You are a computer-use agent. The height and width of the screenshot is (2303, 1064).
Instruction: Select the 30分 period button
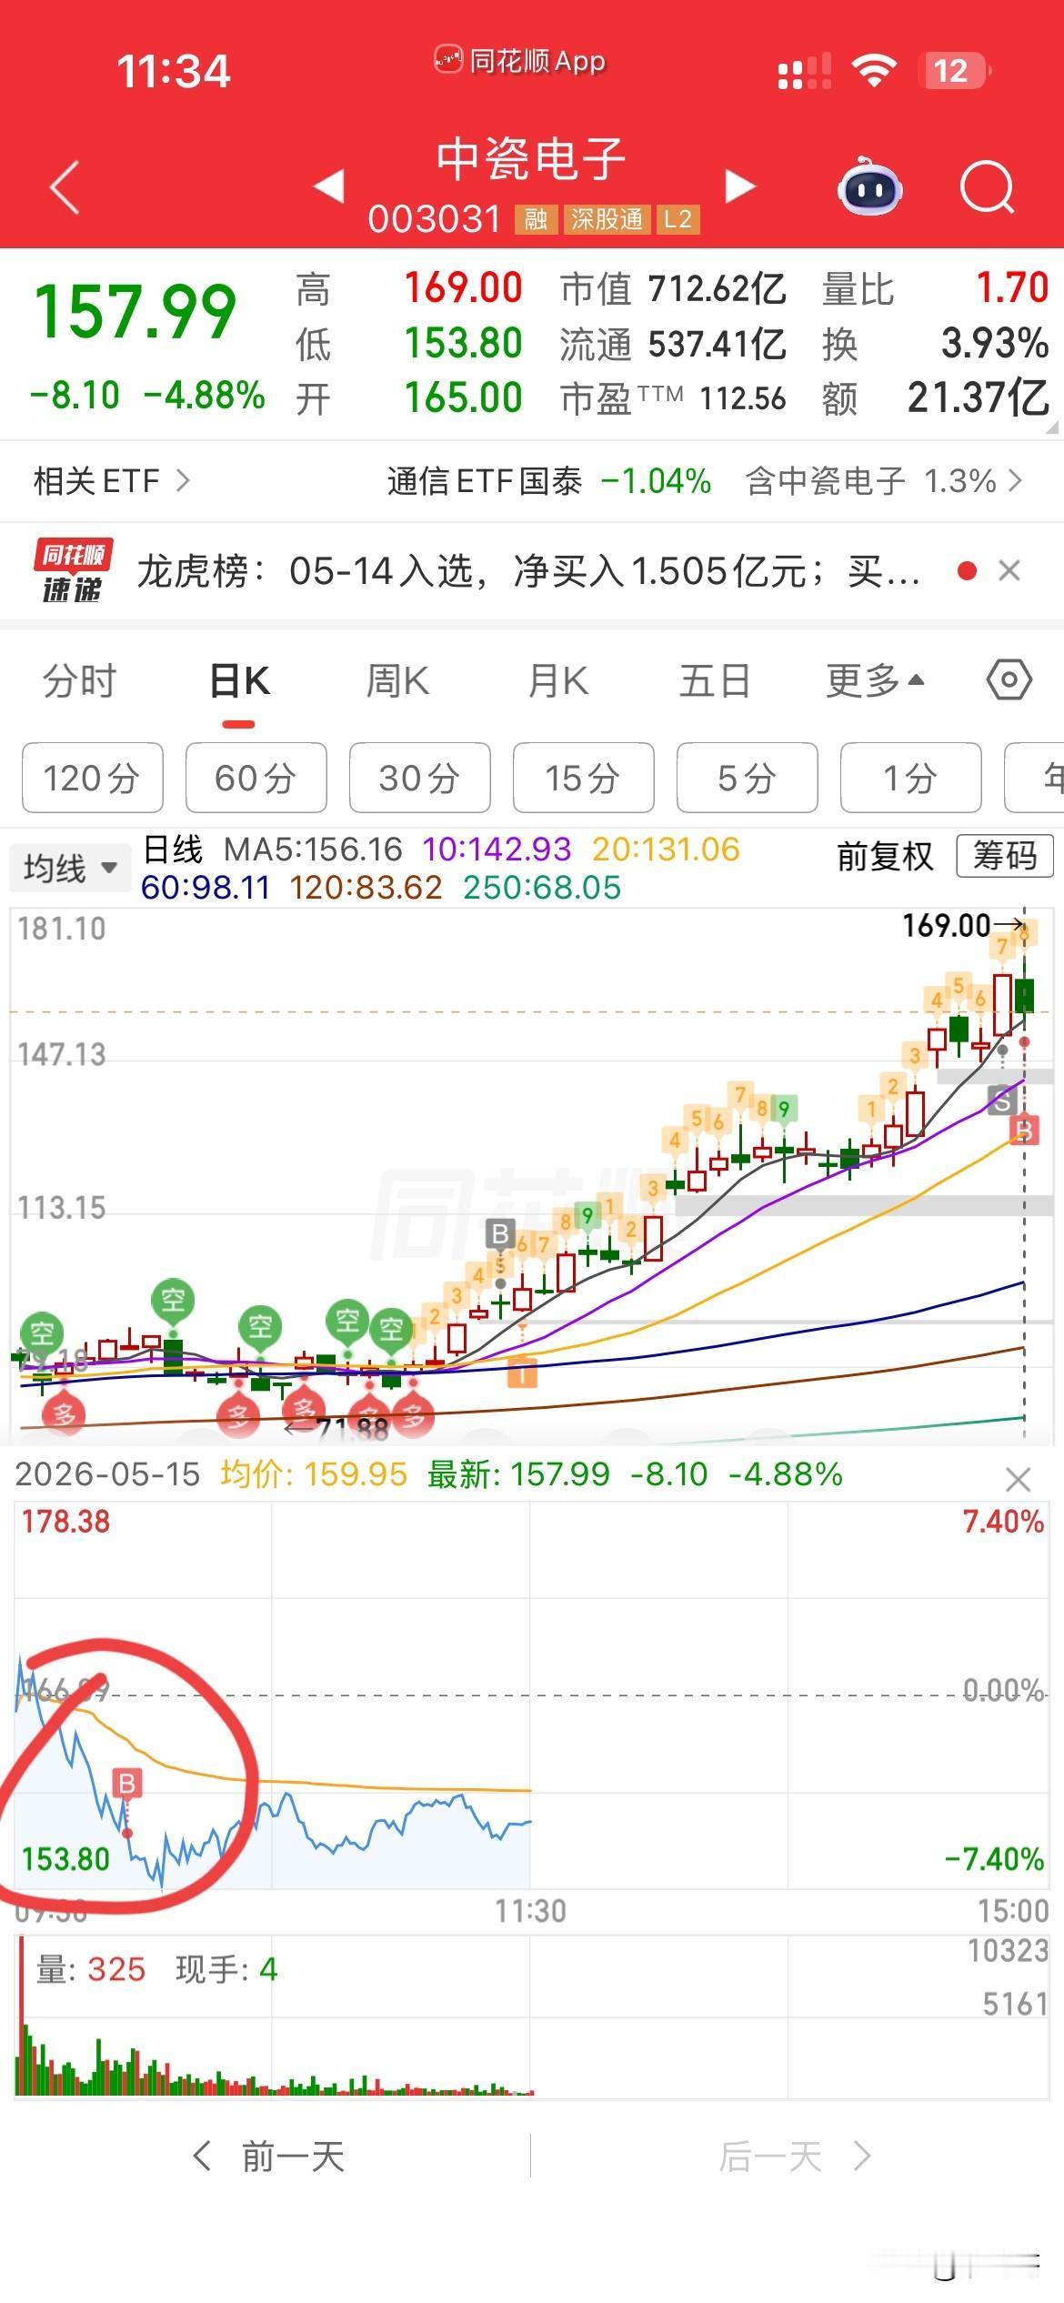pyautogui.click(x=420, y=778)
